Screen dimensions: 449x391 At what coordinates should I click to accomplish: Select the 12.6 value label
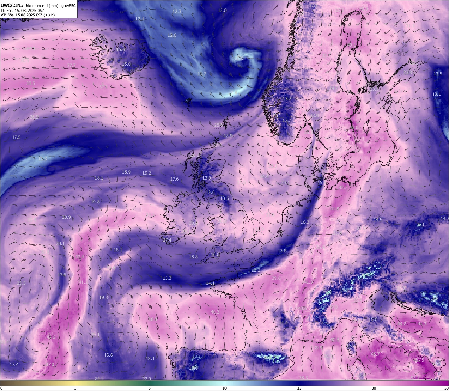(172, 35)
